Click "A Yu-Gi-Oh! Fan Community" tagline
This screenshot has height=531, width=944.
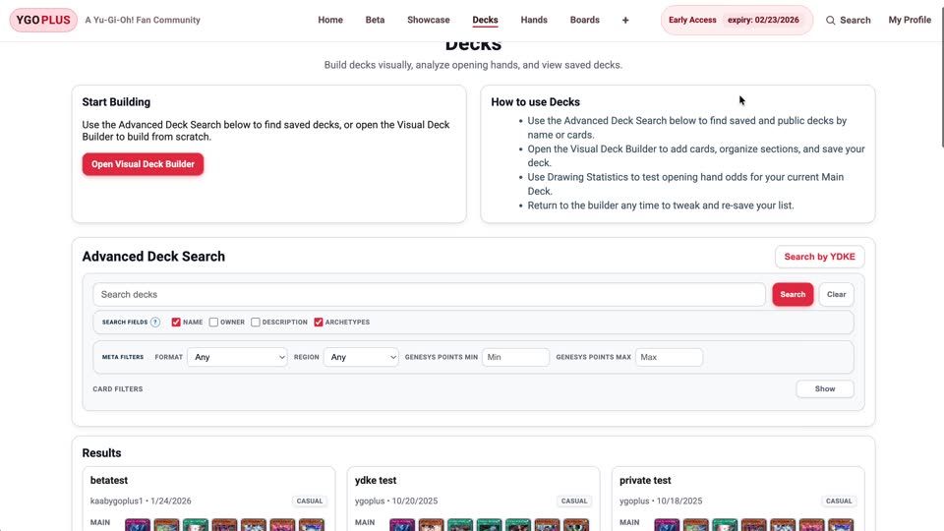pyautogui.click(x=143, y=20)
